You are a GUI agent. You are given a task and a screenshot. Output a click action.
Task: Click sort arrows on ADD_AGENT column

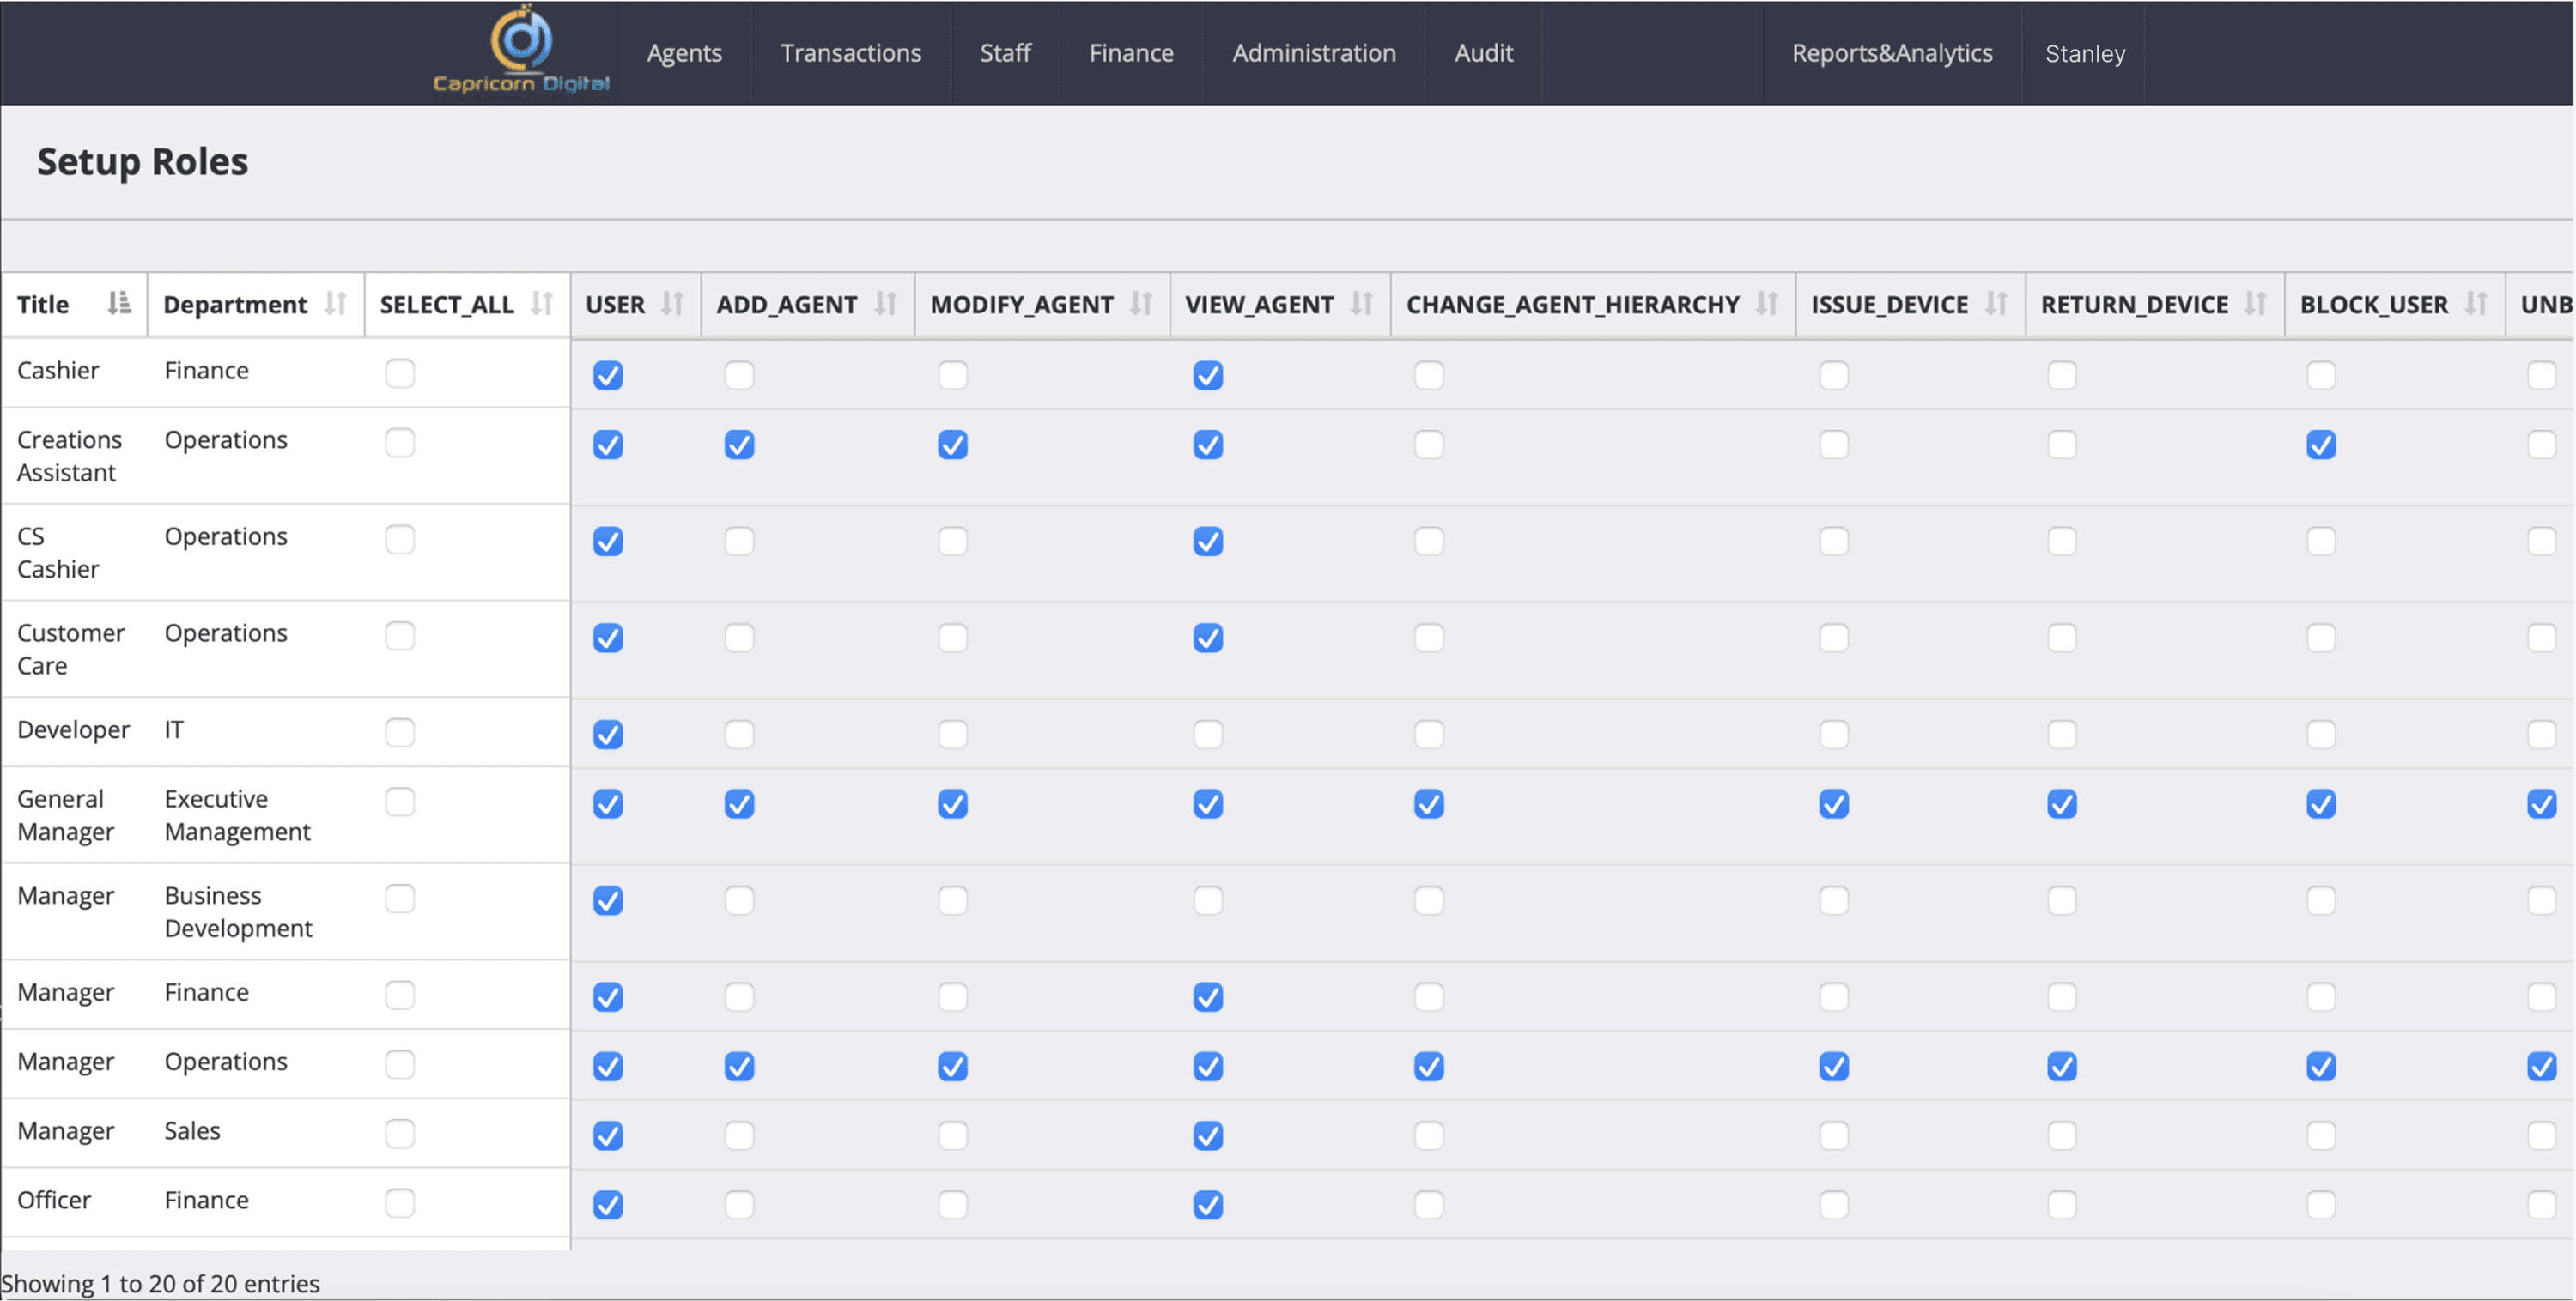(x=885, y=304)
